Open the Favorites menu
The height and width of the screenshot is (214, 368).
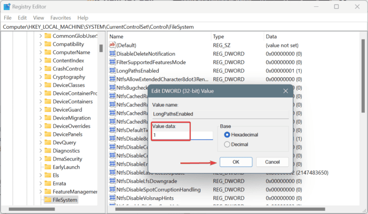(60, 18)
